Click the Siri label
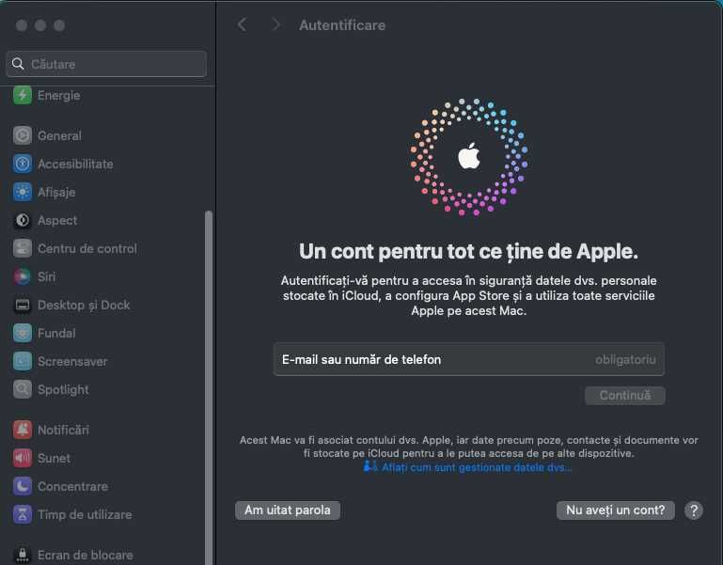Screen dimensions: 723x565 (x=47, y=276)
